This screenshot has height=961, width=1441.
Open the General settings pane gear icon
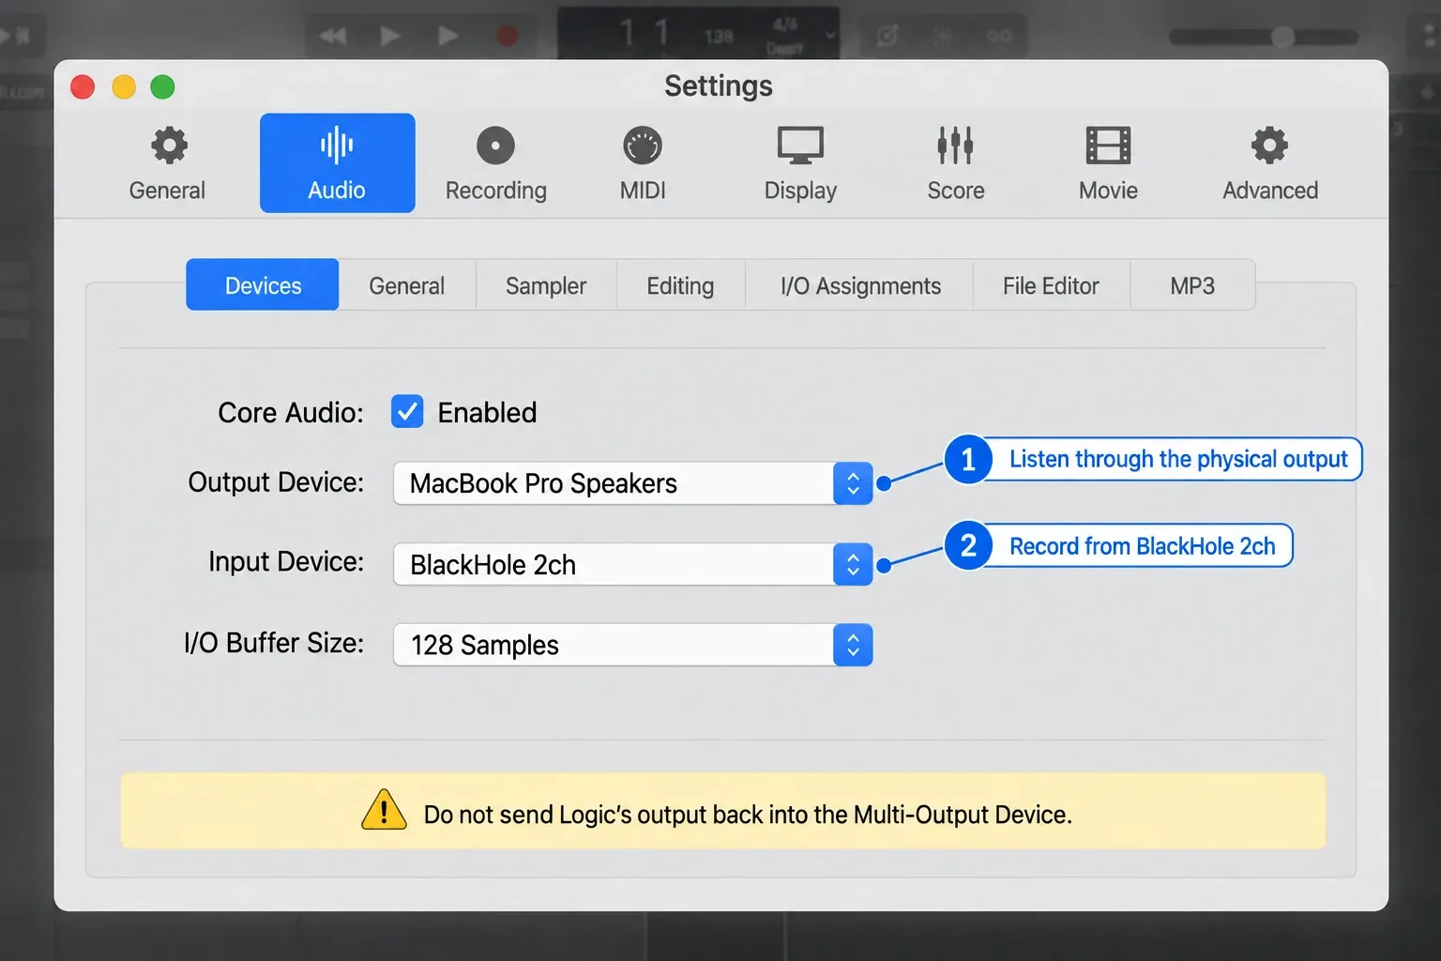[x=169, y=145]
